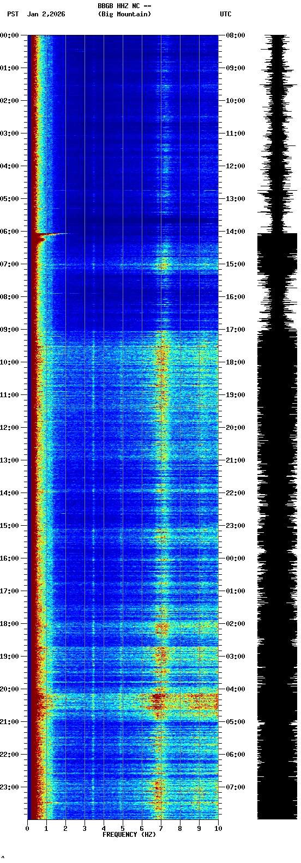Select the 14:00 PST time label
This screenshot has width=301, height=863.
click(x=9, y=493)
